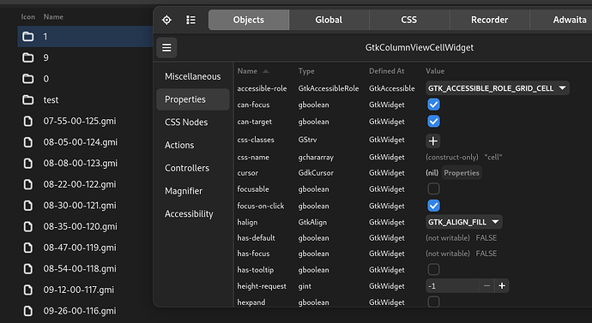
Task: Open the Recorder tab
Action: point(489,20)
